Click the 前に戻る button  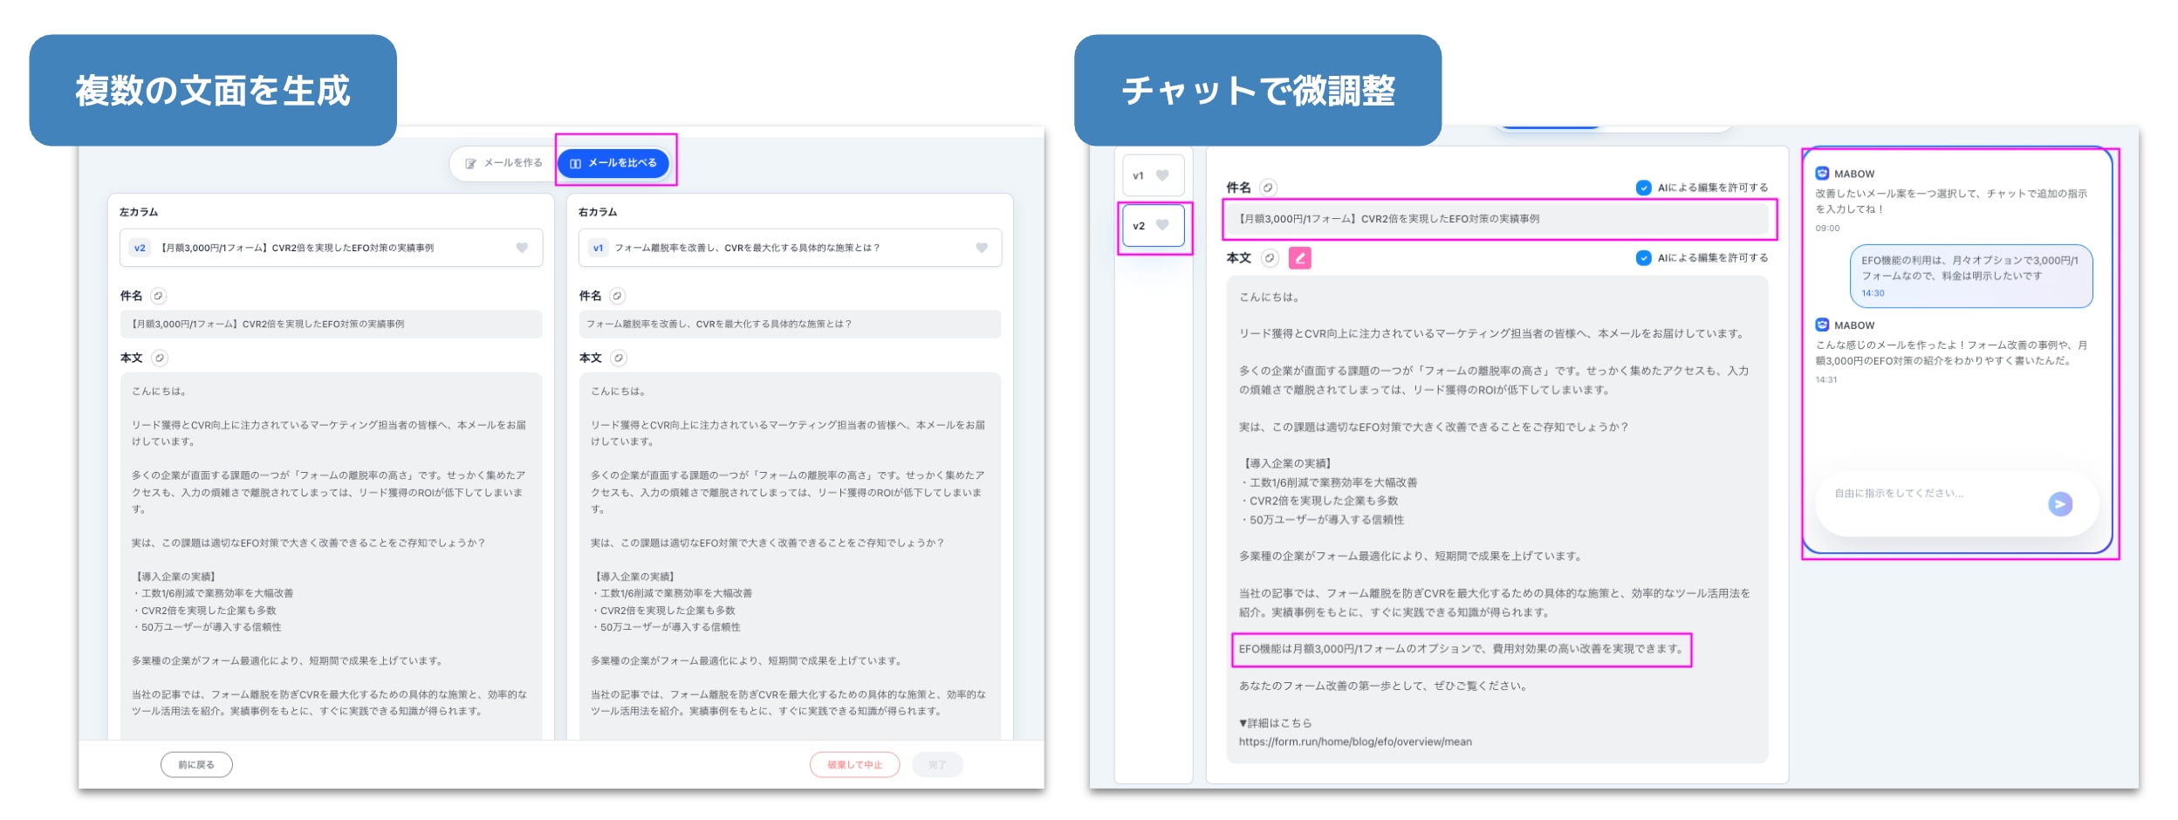[x=196, y=765]
